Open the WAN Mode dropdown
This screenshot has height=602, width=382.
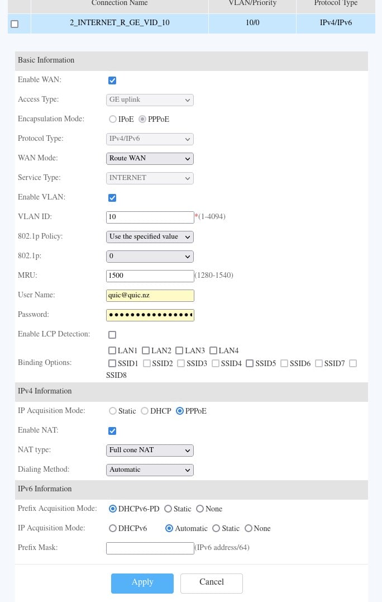point(150,159)
